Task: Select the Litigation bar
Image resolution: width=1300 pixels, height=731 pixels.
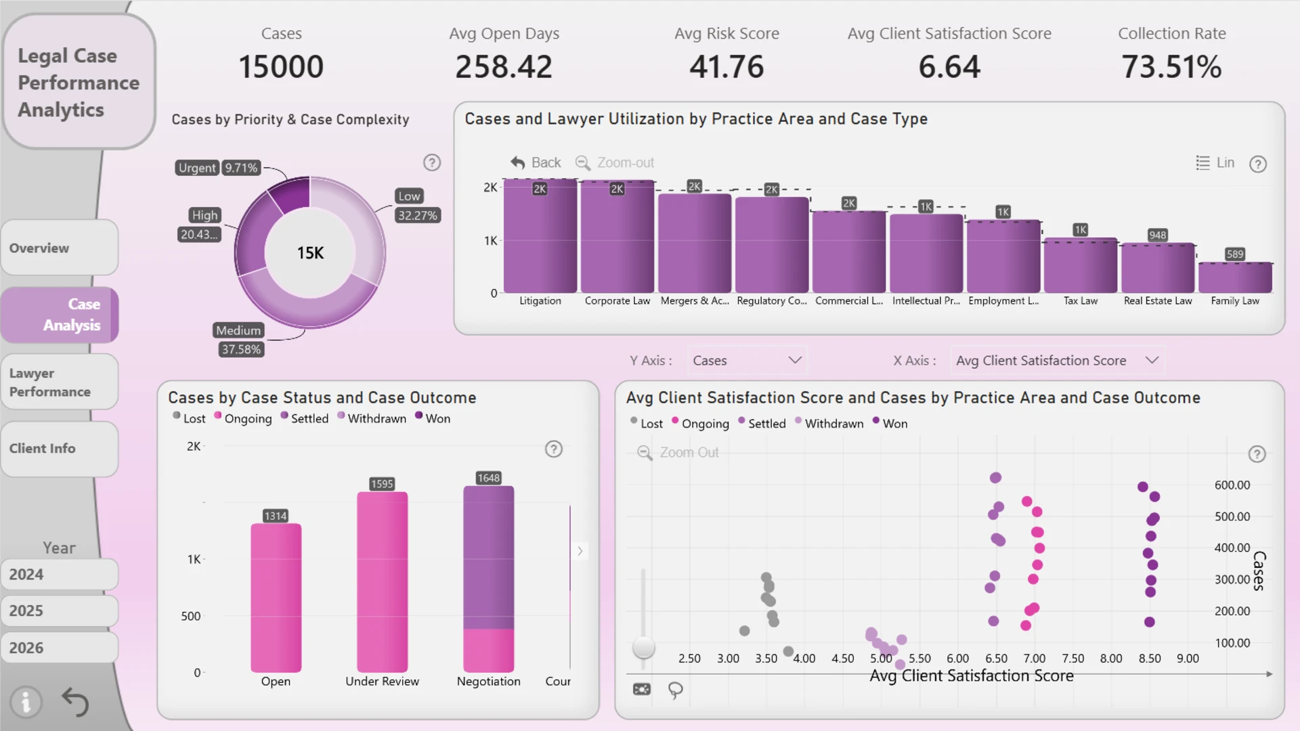Action: click(540, 236)
